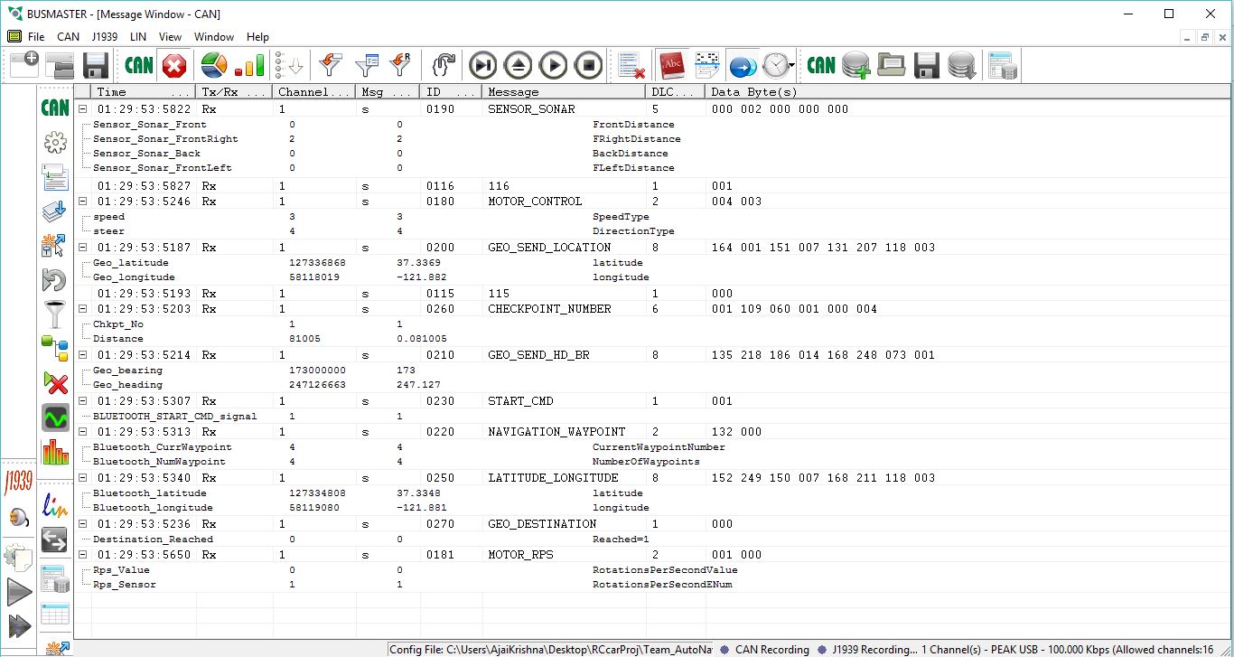1234x657 pixels.
Task: Collapse the LATITUDE_LONGITUDE message row
Action: point(82,478)
